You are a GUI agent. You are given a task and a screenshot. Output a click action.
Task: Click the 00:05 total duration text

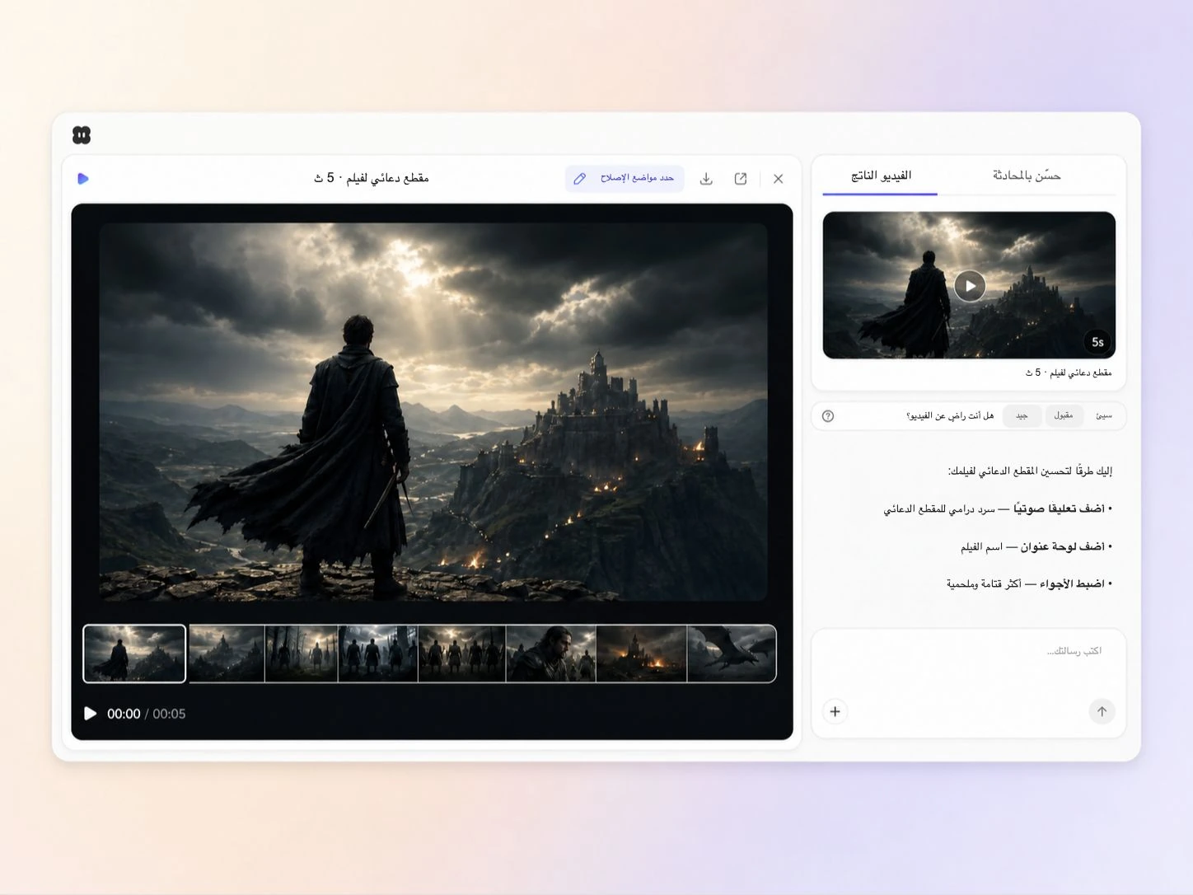pyautogui.click(x=169, y=714)
